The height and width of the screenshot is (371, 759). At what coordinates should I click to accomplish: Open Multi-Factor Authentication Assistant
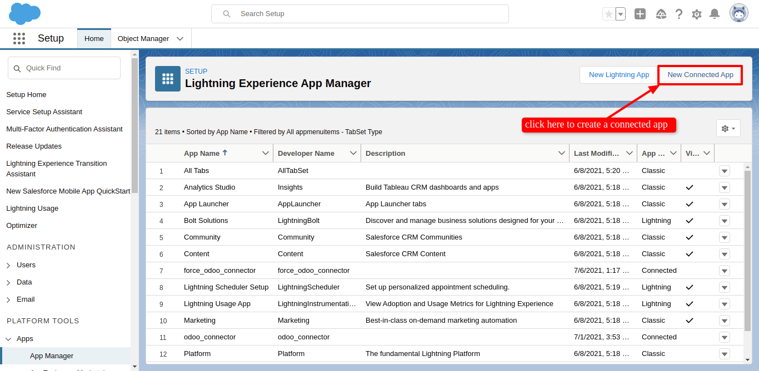coord(64,129)
